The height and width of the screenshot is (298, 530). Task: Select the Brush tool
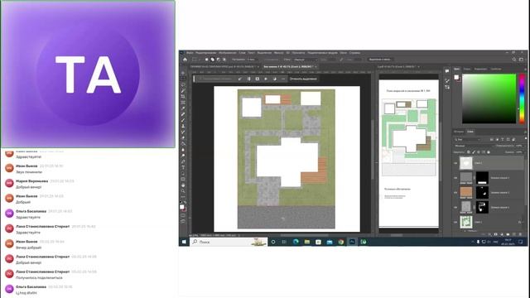(183, 120)
